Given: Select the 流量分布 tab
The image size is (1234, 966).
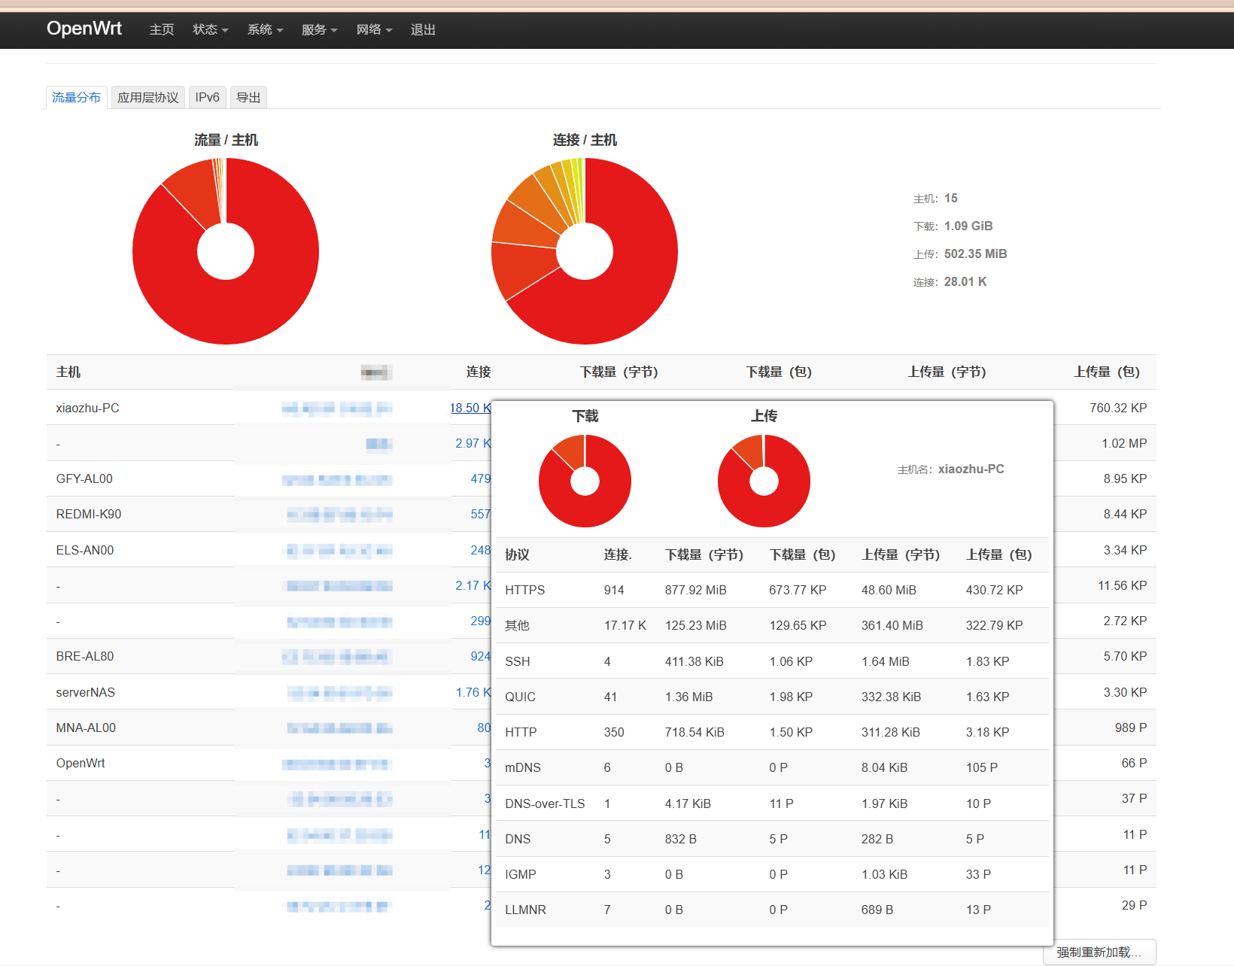Looking at the screenshot, I should (x=76, y=97).
